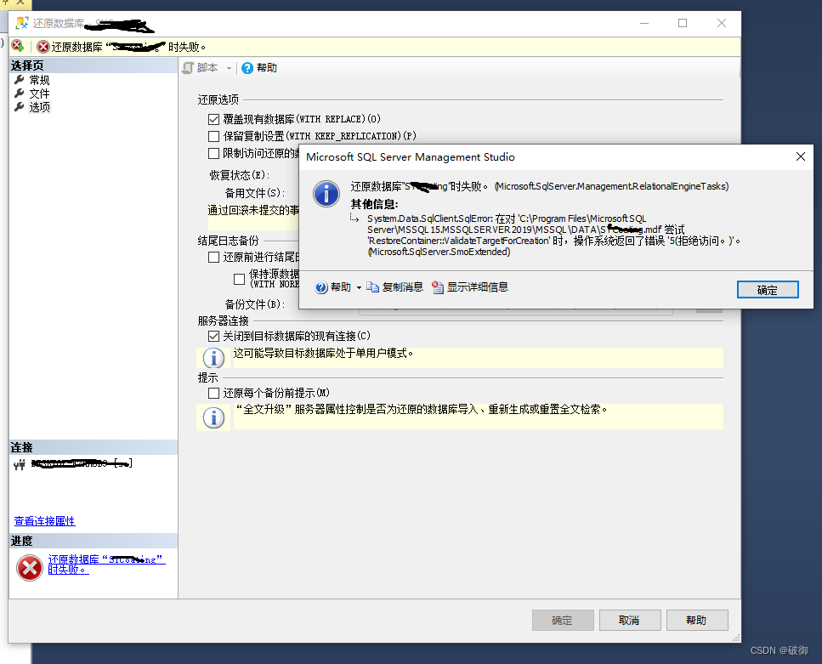This screenshot has height=664, width=822.
Task: Click the server connection icon under 连接
Action: click(x=20, y=464)
